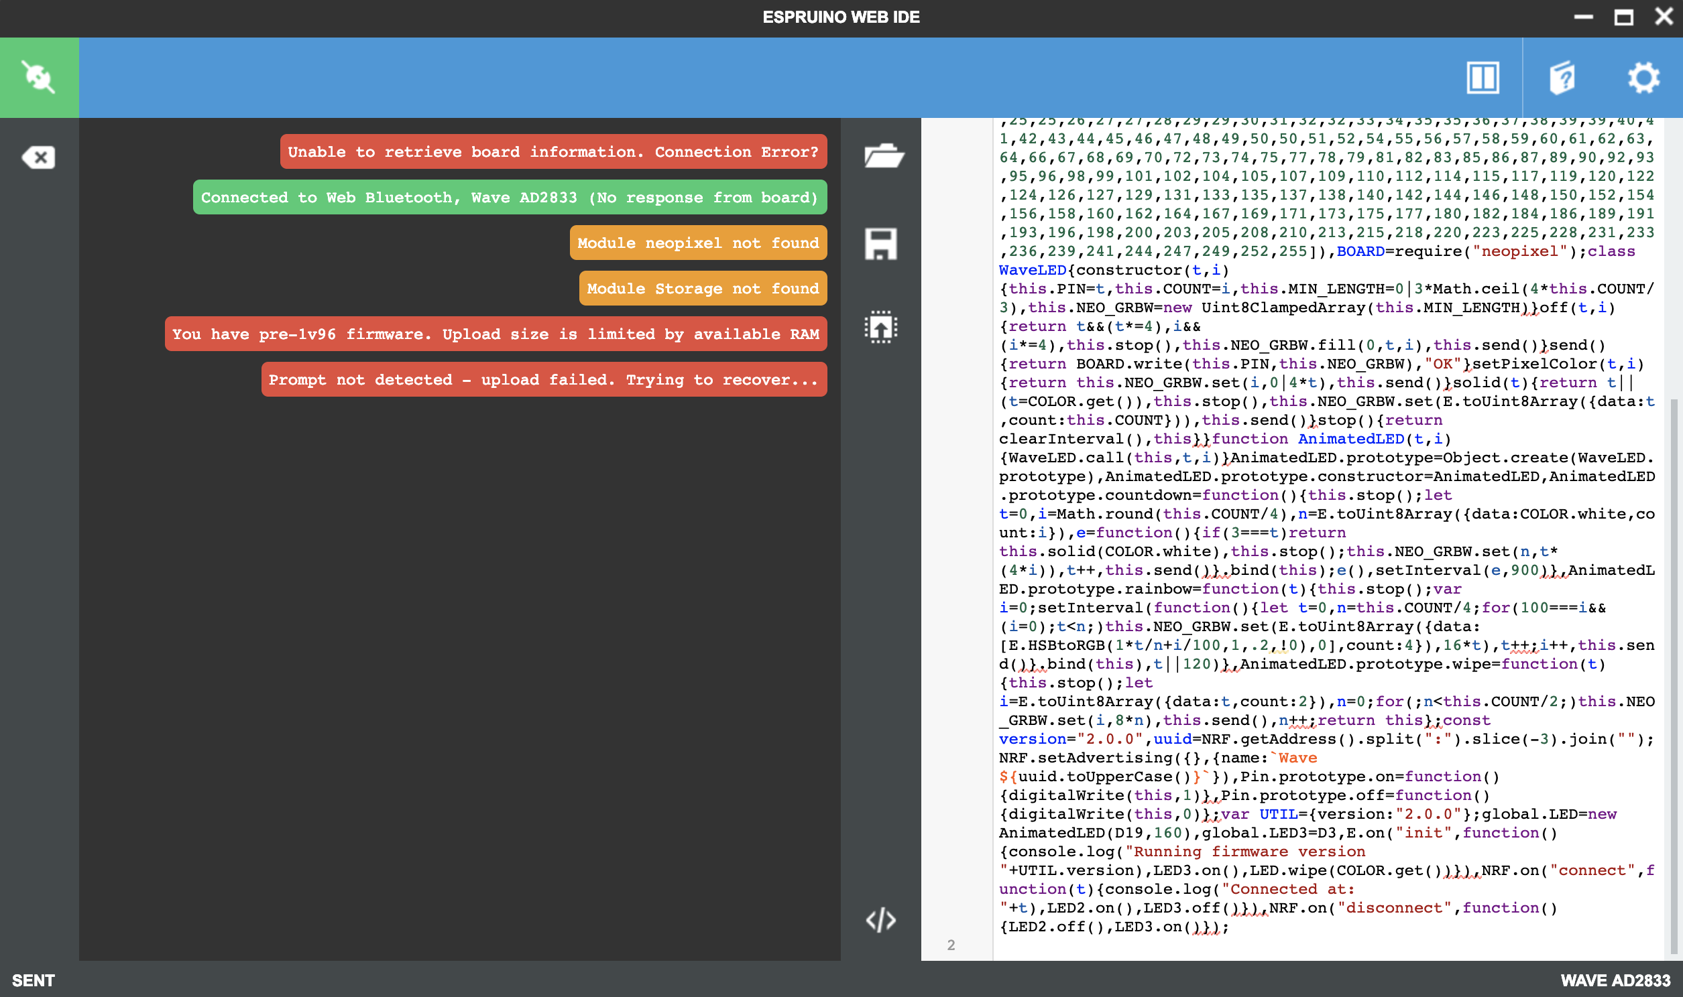Open settings via the gear icon
This screenshot has height=997, width=1683.
point(1643,78)
